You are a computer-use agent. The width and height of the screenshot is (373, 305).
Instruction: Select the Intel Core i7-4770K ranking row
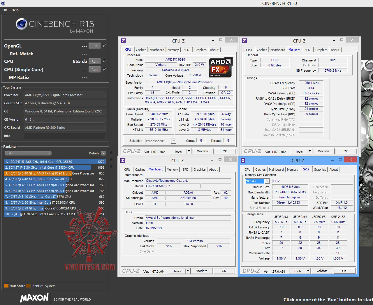(55, 179)
